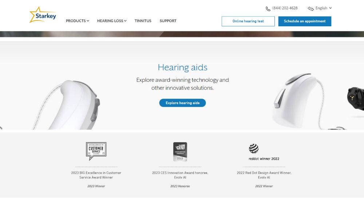Click the language switch arrows icon
Screen dimensions: 364x204
pos(310,9)
